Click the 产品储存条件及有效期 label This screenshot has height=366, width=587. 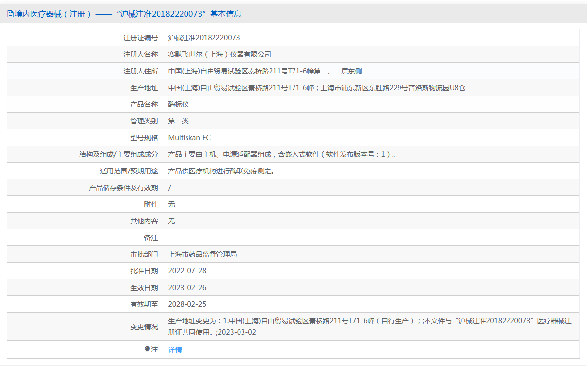pos(123,188)
